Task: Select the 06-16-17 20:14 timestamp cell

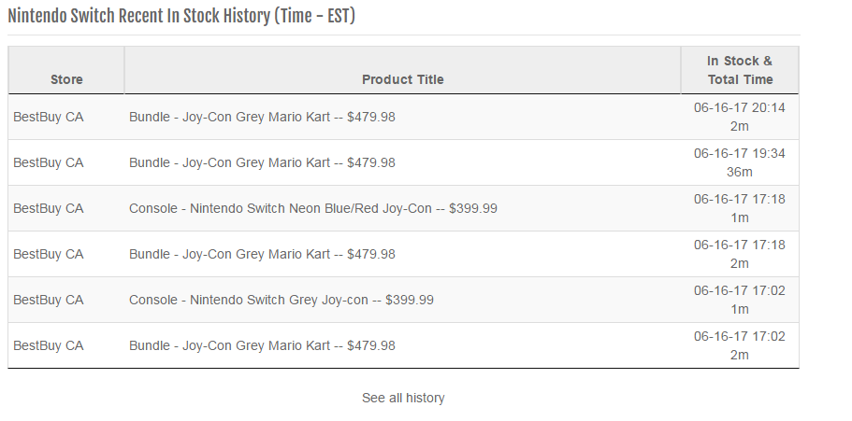Action: click(x=740, y=117)
